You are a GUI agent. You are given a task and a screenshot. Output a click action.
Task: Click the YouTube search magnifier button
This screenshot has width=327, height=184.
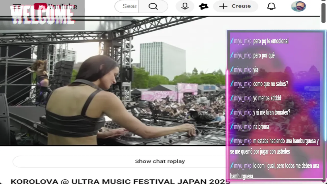[153, 6]
